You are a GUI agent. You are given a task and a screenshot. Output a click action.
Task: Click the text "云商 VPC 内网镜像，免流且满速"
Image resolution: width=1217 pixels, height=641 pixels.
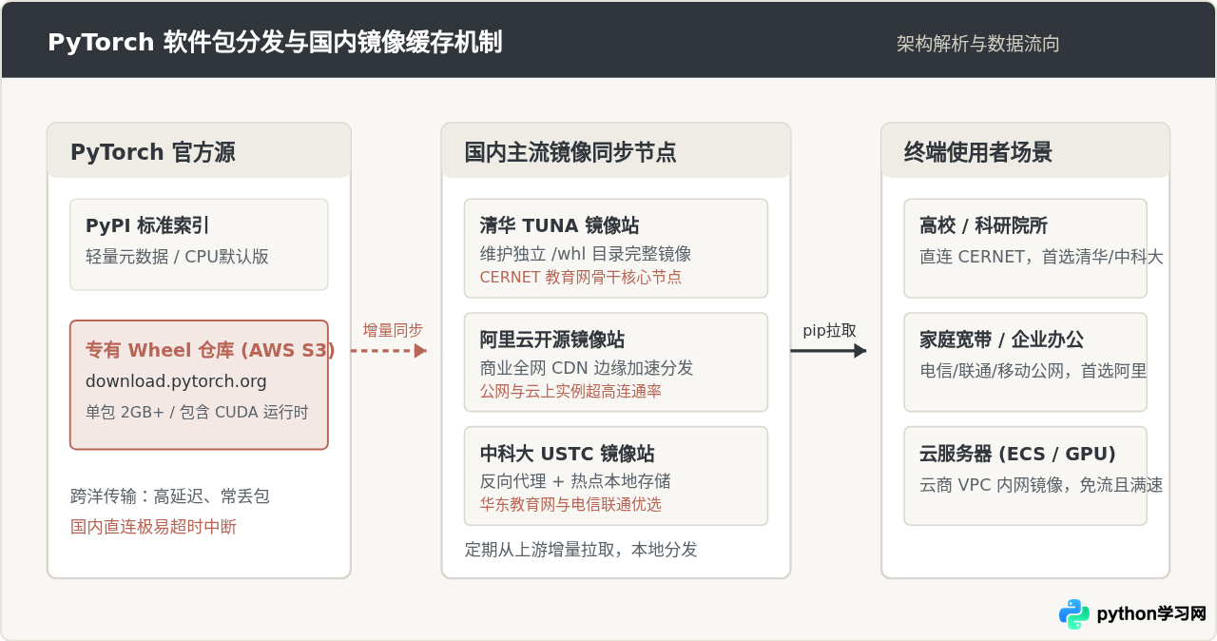1041,485
